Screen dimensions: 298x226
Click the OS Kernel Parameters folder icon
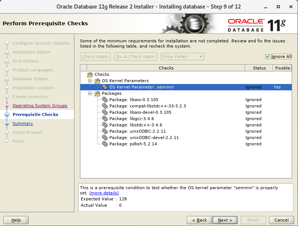click(97, 81)
